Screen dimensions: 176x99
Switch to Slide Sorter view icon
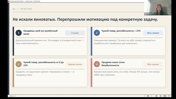[161, 96]
